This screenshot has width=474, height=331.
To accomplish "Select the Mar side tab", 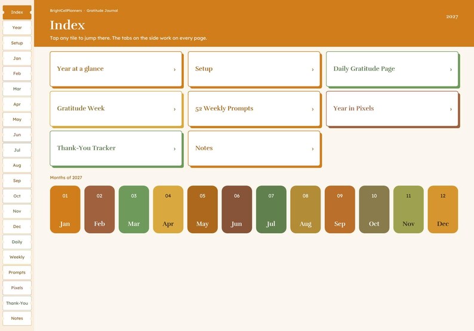I will click(17, 89).
